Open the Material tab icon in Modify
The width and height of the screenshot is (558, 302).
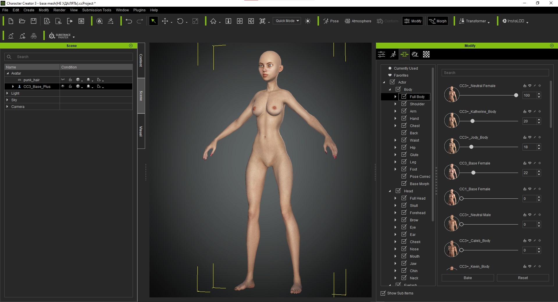415,54
